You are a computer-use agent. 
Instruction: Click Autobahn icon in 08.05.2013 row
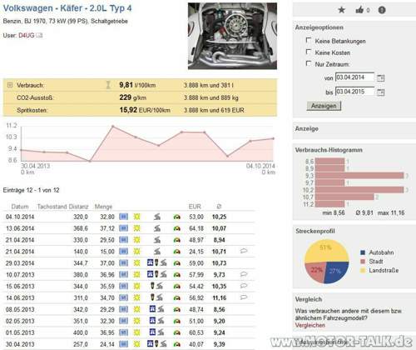point(152,309)
